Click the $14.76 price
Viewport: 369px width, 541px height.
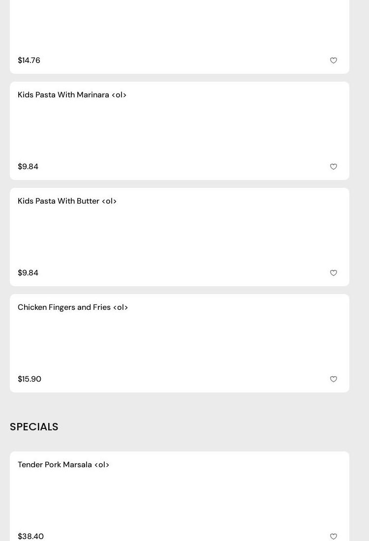click(29, 60)
